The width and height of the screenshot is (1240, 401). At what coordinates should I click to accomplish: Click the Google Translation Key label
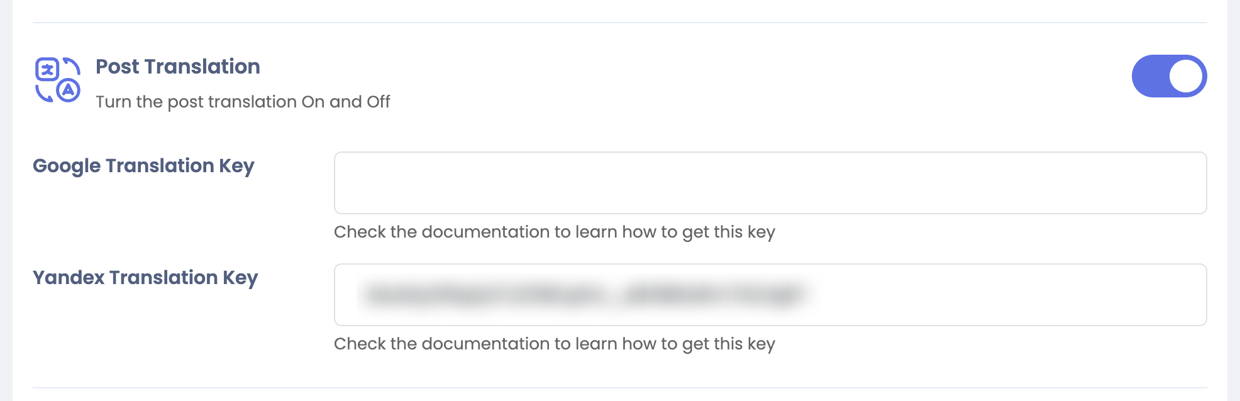[143, 166]
